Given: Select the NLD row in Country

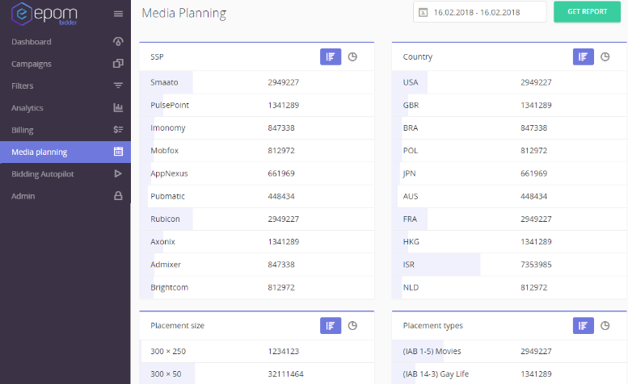Looking at the screenshot, I should click(x=509, y=287).
